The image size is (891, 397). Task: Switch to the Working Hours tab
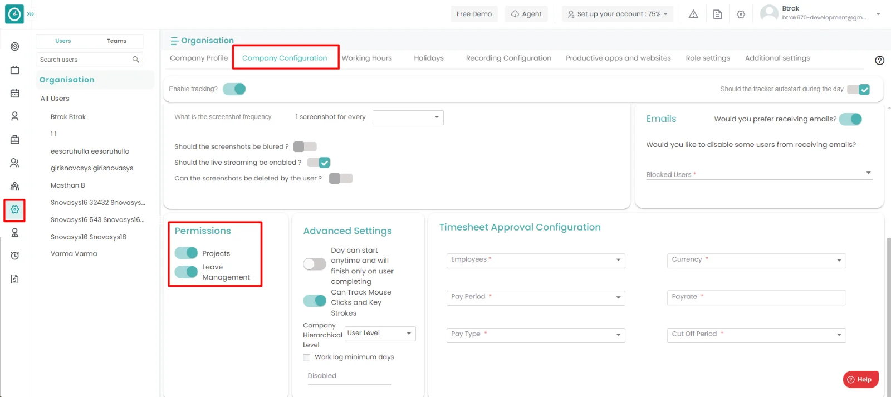coord(366,58)
